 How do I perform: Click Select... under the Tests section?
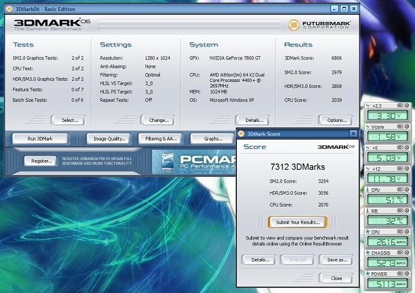(69, 120)
